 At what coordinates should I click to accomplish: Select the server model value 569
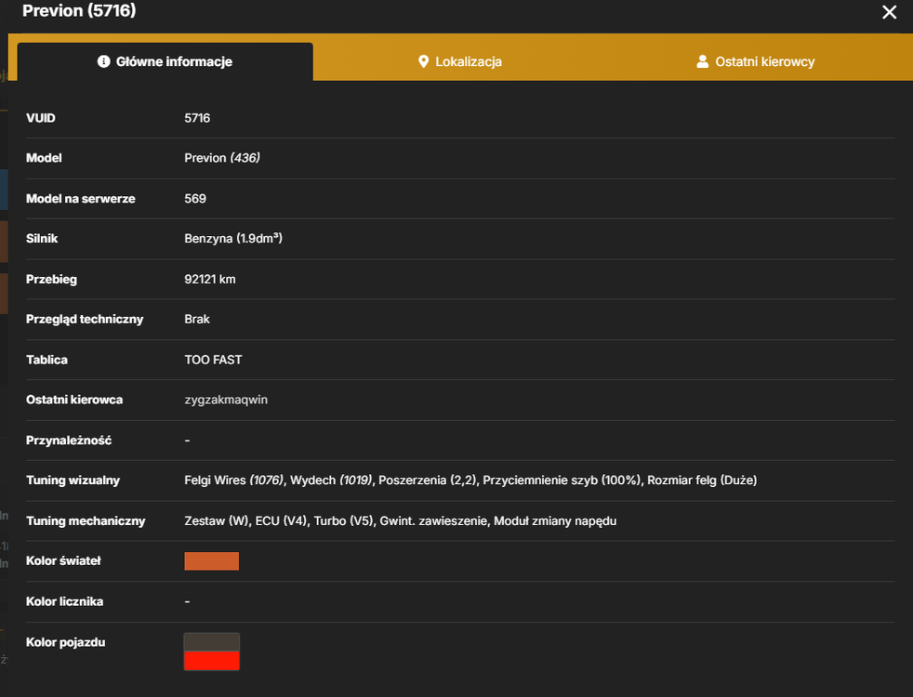[195, 198]
